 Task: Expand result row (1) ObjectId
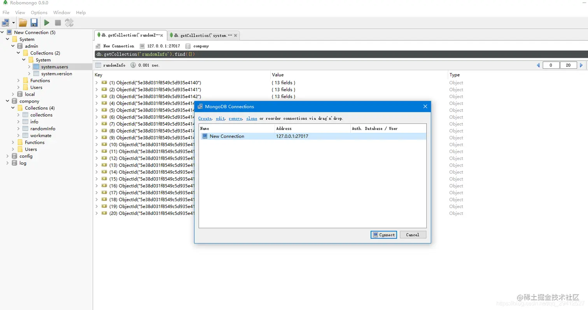[96, 83]
